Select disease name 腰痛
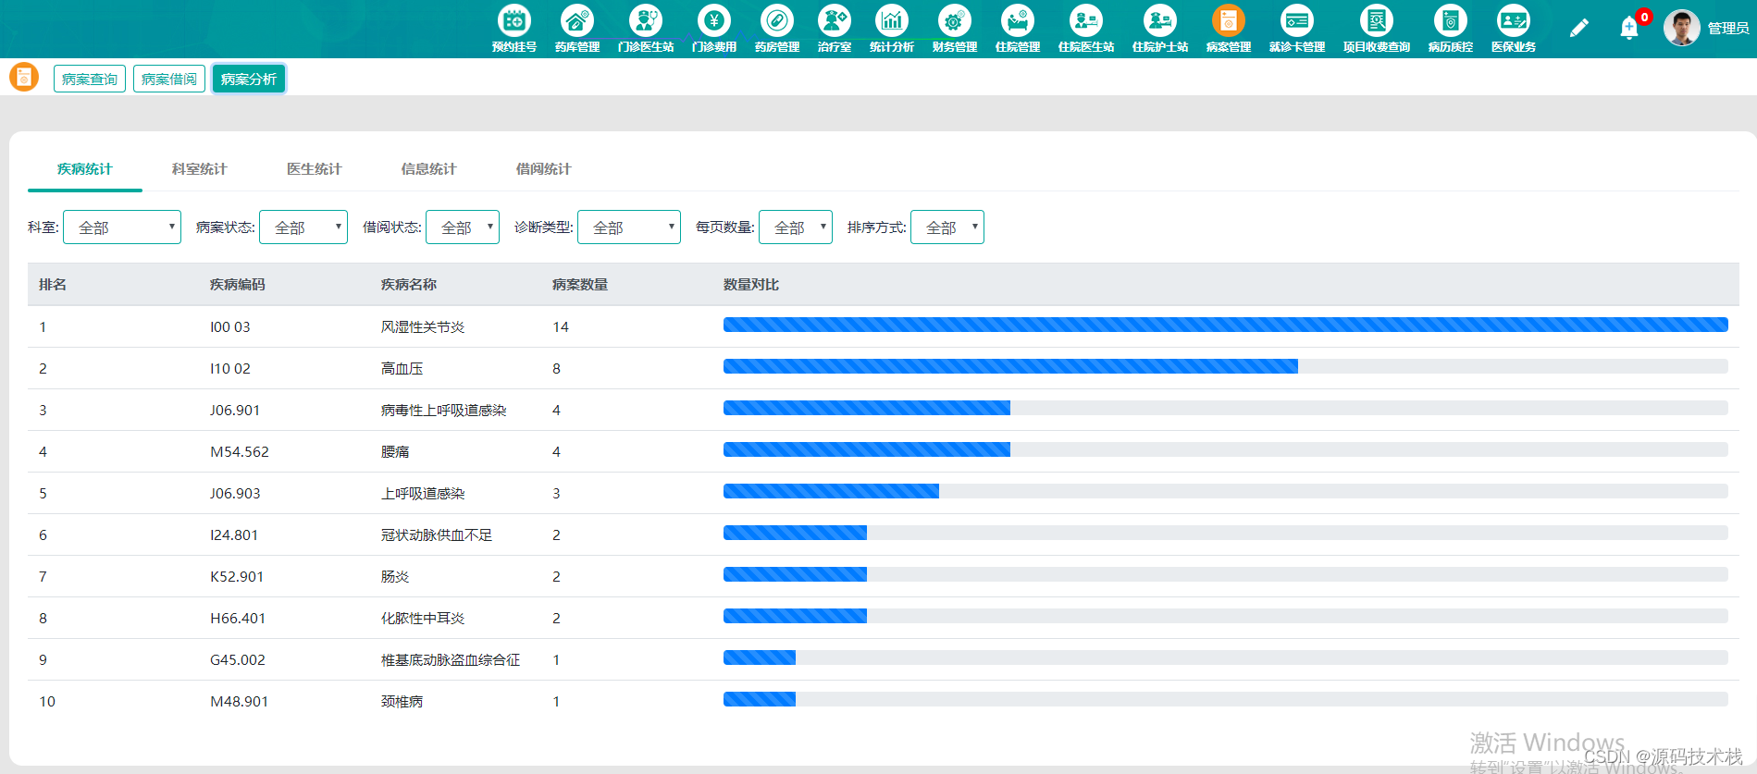Screen dimensions: 1757x774 point(395,452)
